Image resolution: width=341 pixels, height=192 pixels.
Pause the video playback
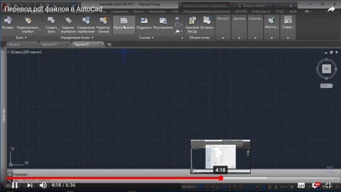pyautogui.click(x=15, y=185)
